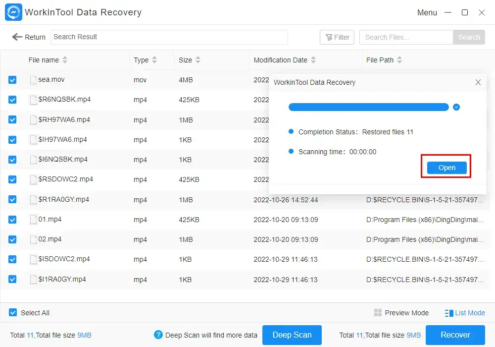The height and width of the screenshot is (347, 495).
Task: Uncheck the $IH97WA6.mp4 checkbox
Action: pyautogui.click(x=12, y=140)
